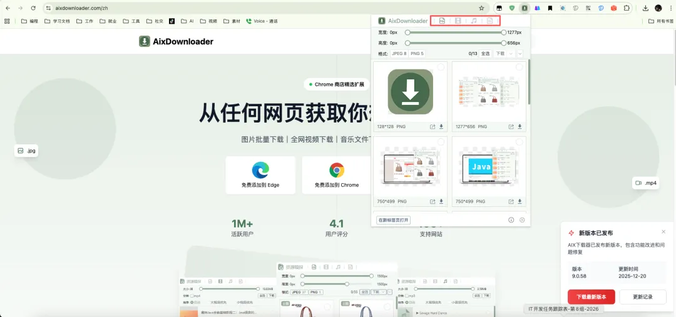Viewport: 676px width, 317px height.
Task: Open the 工具 bookmark folder
Action: pos(131,21)
